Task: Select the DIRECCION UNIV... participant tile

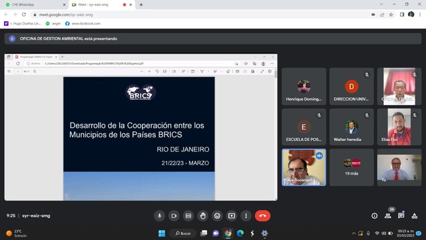Action: coord(351,86)
